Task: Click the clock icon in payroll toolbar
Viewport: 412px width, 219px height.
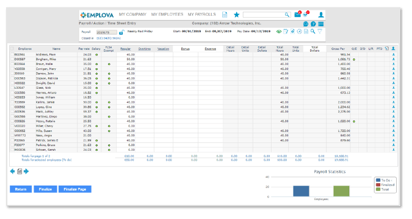Action: point(299,32)
